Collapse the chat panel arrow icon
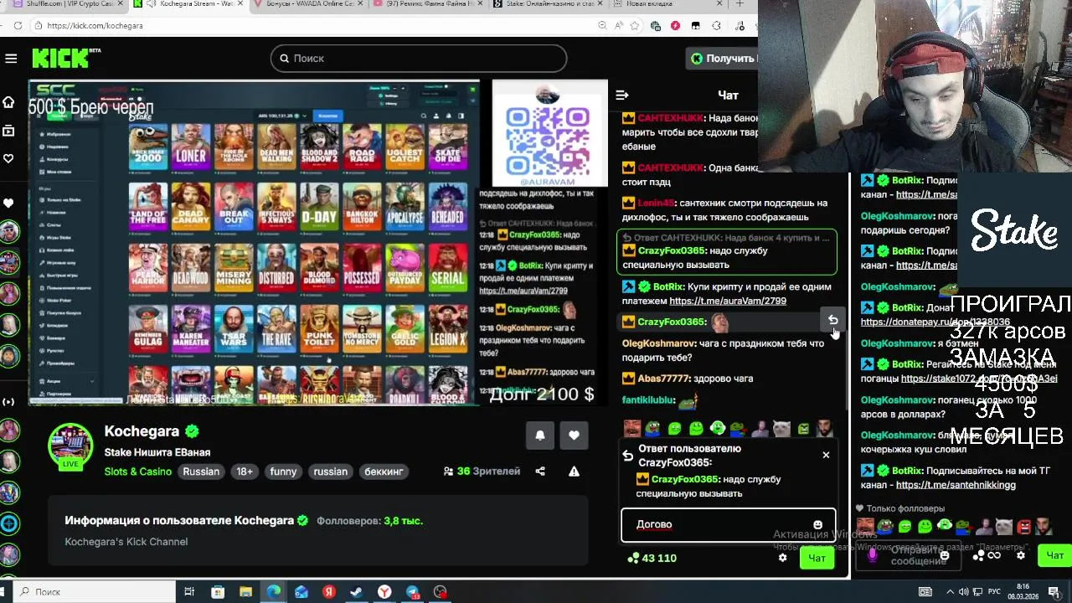 click(622, 95)
